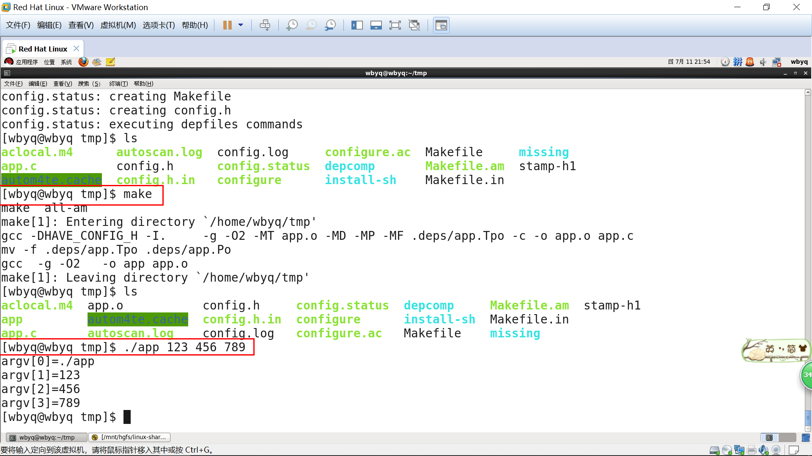Click the pause virtual machine button
The height and width of the screenshot is (456, 812).
coord(227,25)
